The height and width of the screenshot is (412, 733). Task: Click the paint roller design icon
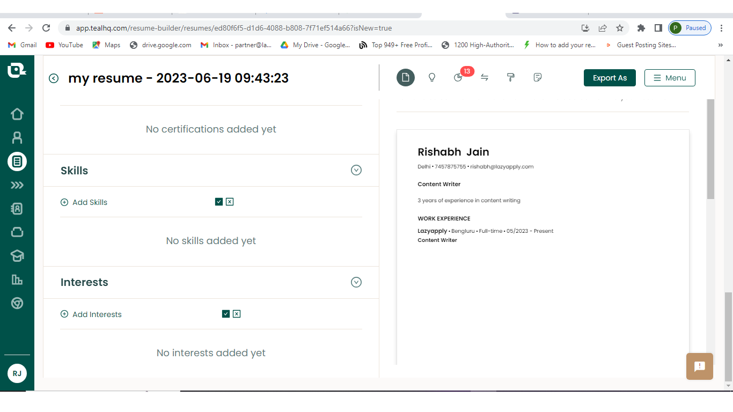coord(511,78)
